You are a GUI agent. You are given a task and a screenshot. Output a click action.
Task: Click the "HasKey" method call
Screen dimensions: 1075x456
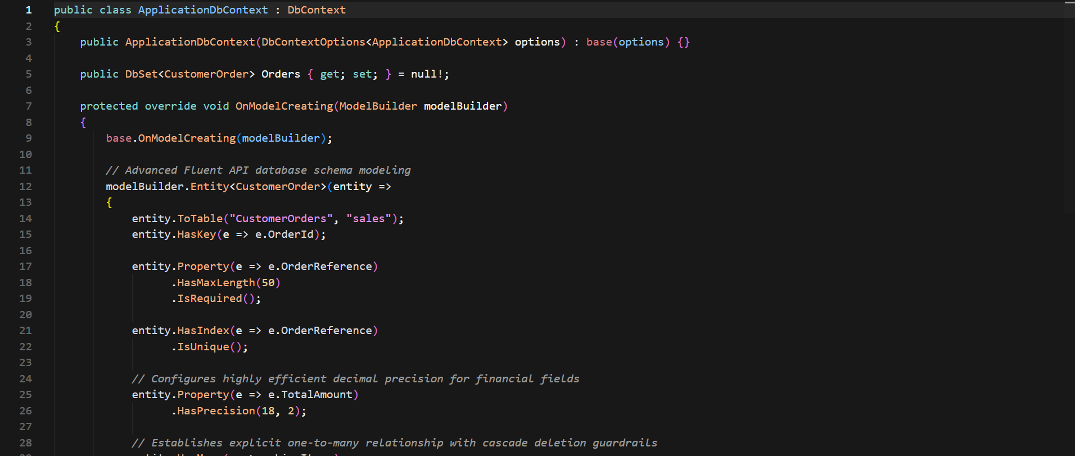[x=197, y=234]
